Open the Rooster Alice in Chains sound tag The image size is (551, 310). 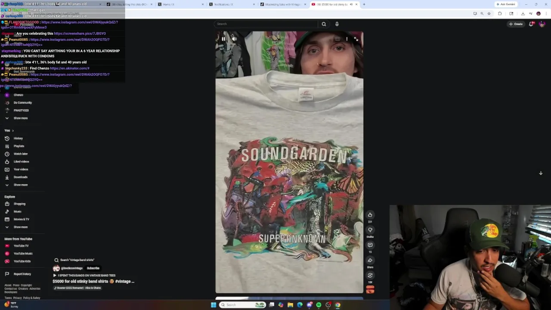coord(77,288)
